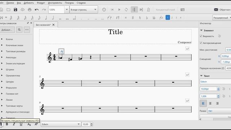Select the eighth note duration

coord(39,18)
